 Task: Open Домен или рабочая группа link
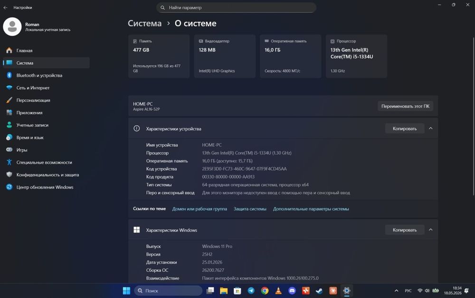(199, 209)
